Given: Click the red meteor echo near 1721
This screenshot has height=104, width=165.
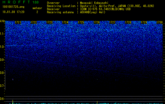Looking at the screenshot, I should (x=13, y=80).
